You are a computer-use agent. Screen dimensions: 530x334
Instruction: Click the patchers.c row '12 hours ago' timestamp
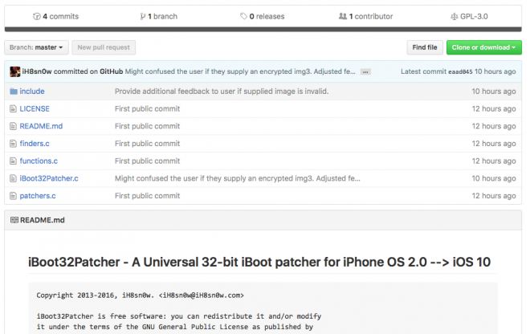coord(494,196)
